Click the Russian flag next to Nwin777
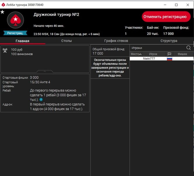The image size is (194, 176). [169, 59]
